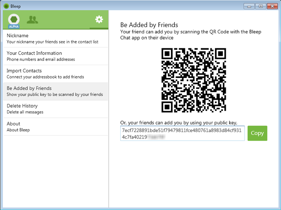Click the 'Be Added by Friends' heading
This screenshot has width=281, height=210.
pyautogui.click(x=149, y=25)
